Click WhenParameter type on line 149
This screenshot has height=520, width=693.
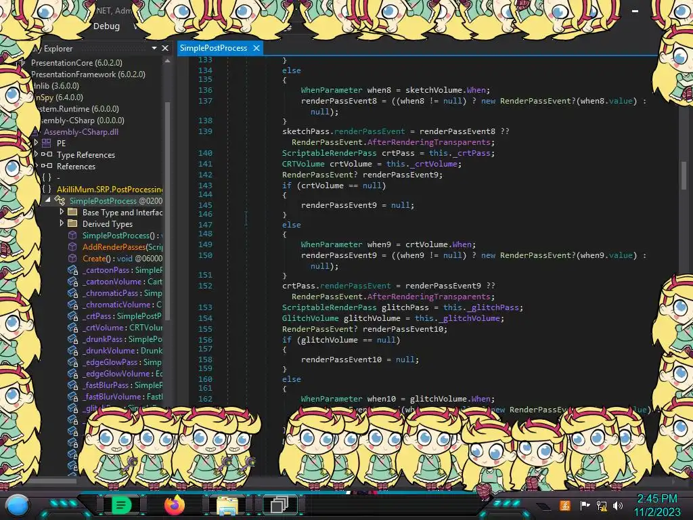[x=332, y=244]
